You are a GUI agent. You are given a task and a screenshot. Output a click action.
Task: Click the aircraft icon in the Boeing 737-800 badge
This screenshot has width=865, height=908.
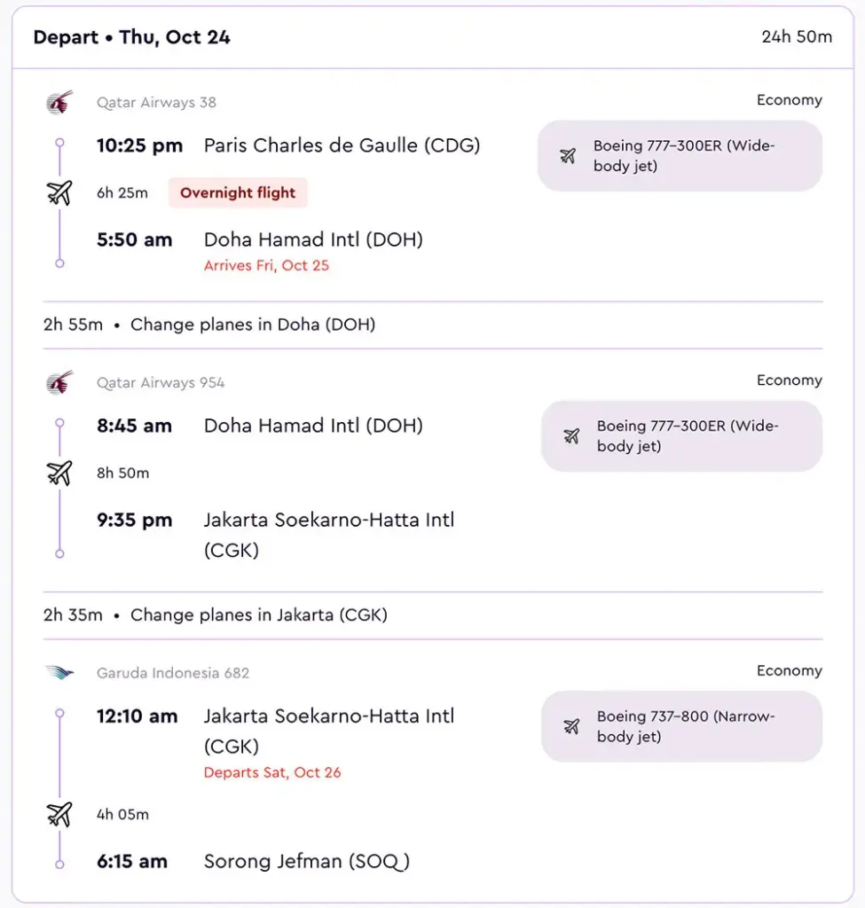pyautogui.click(x=571, y=727)
